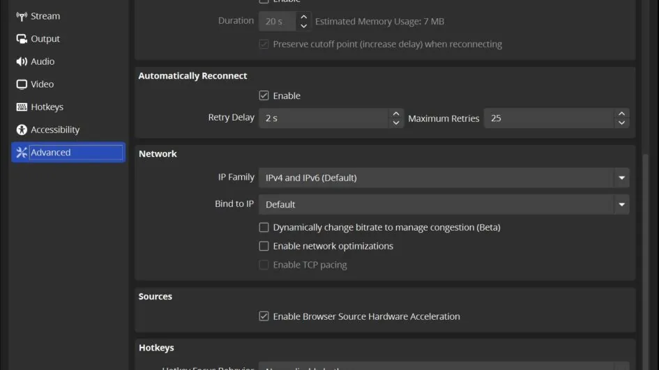Uncheck Browser Source Hardware Acceleration
The height and width of the screenshot is (370, 659).
tap(264, 316)
